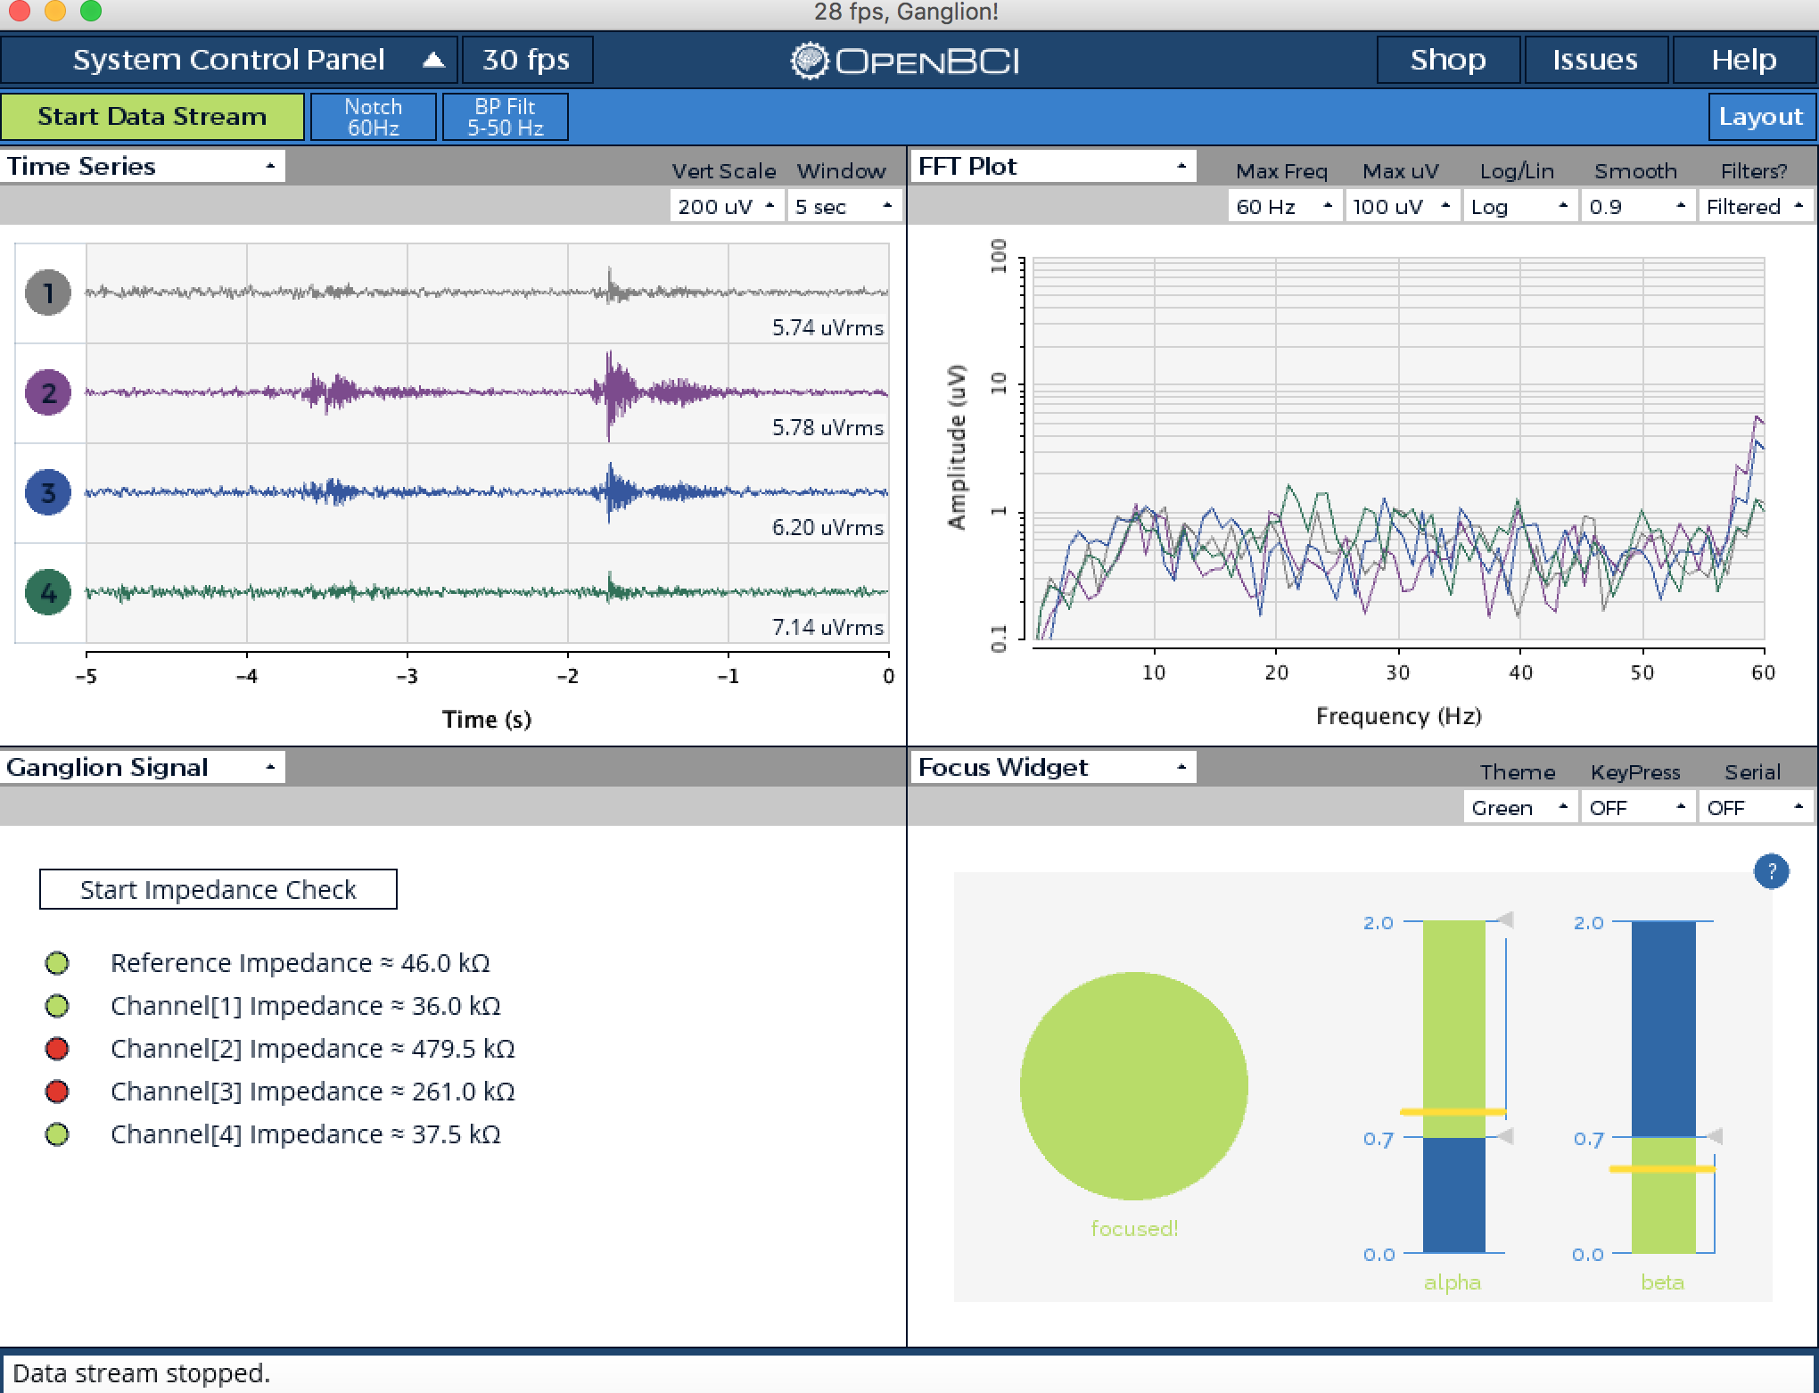Open the Vert Scale 200 uV dropdown
The height and width of the screenshot is (1393, 1819).
pos(726,207)
